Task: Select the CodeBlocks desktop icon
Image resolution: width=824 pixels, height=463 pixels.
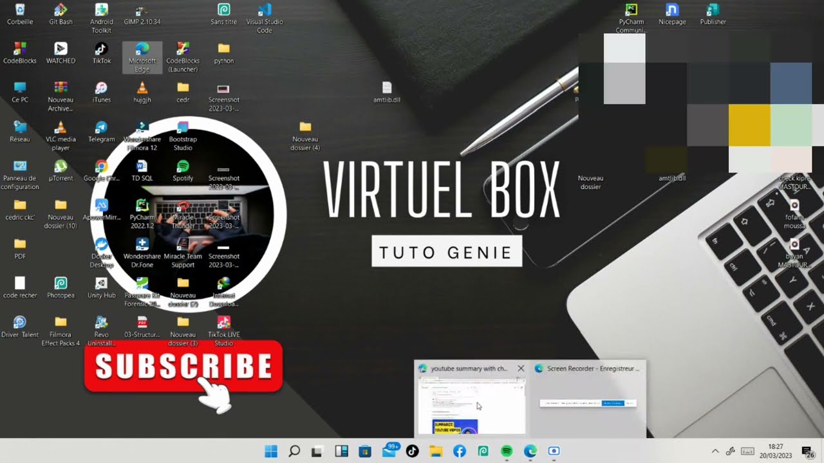Action: pyautogui.click(x=20, y=53)
